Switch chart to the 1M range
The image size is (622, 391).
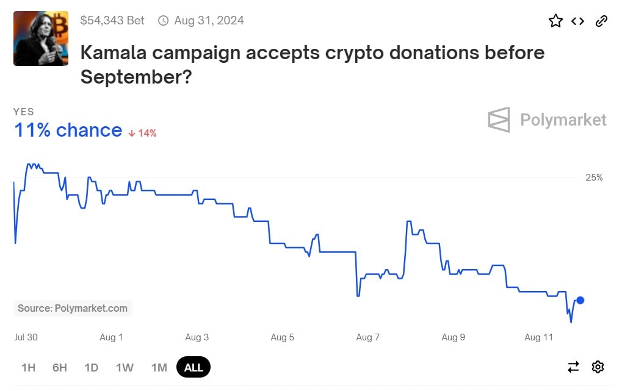coord(159,367)
